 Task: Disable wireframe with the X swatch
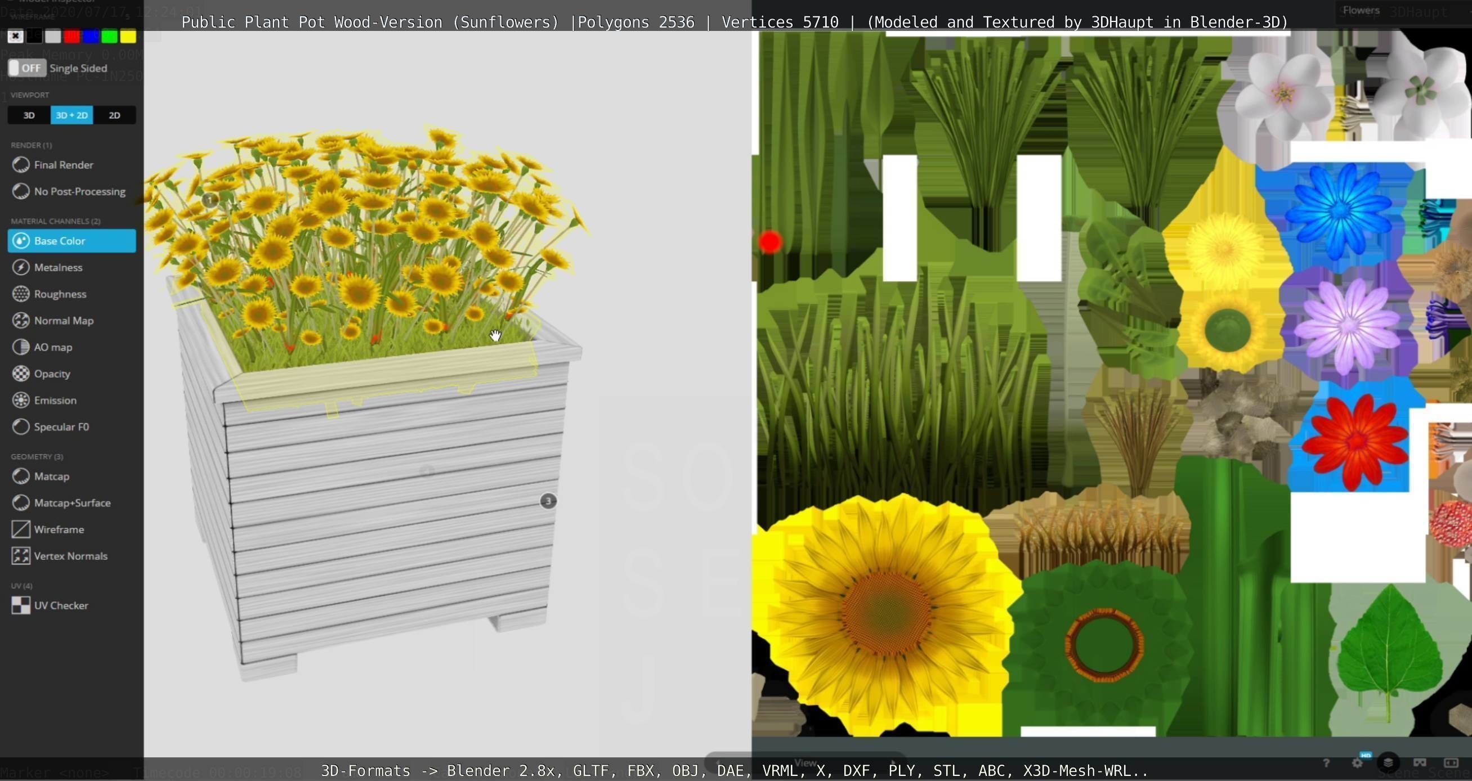click(x=15, y=37)
